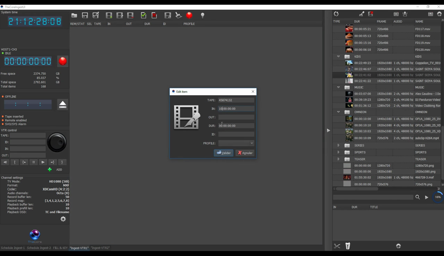Click the VTR jog/shuttle knob
The width and height of the screenshot is (444, 256).
(57, 142)
